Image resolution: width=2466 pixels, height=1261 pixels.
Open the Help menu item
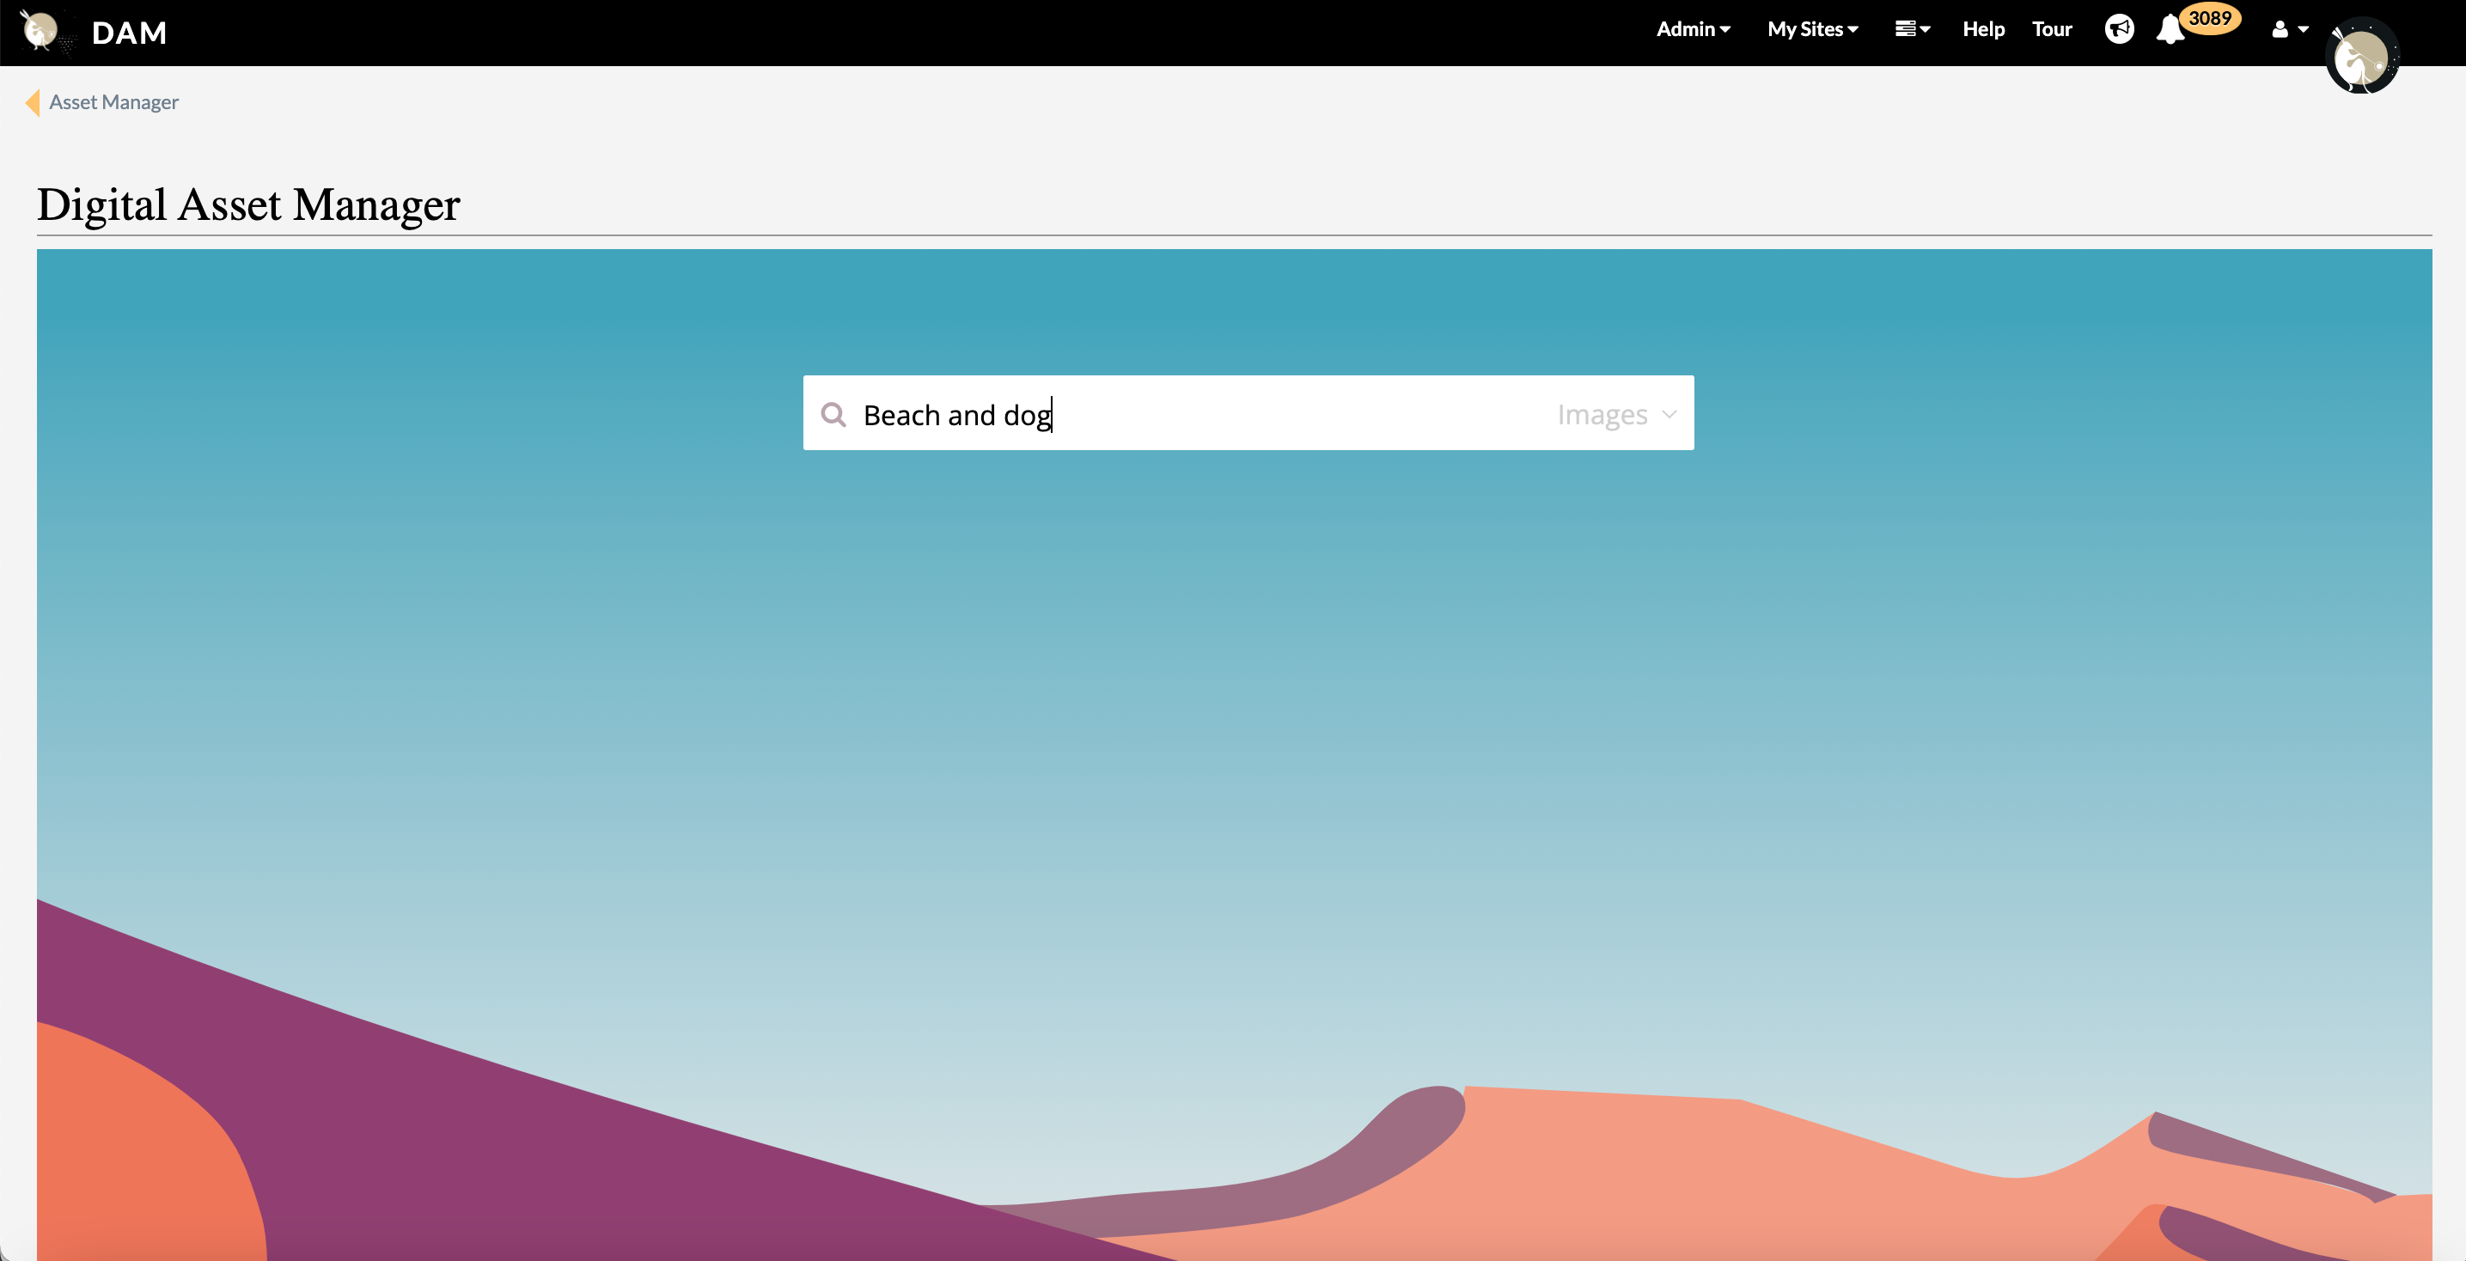(1982, 30)
